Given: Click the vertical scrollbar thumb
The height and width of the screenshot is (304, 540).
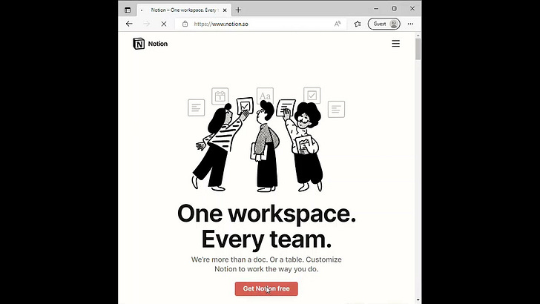Looking at the screenshot, I should (418, 49).
